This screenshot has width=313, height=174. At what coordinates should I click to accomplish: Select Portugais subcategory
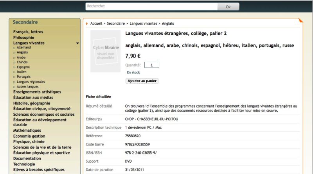coord(23,77)
